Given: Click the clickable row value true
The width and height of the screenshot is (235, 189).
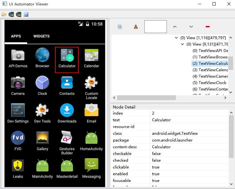Looking at the screenshot, I should tap(156, 167).
